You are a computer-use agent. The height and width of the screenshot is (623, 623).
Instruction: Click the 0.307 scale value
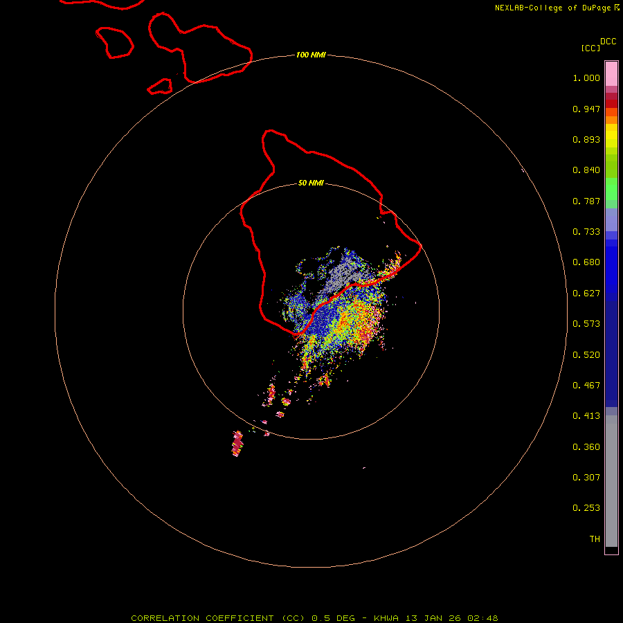click(x=586, y=478)
